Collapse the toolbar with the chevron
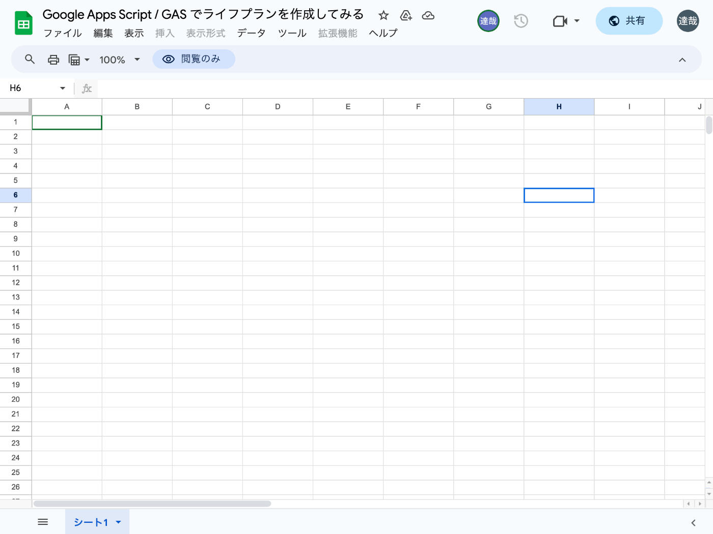Screen dimensions: 713x534 [x=682, y=60]
